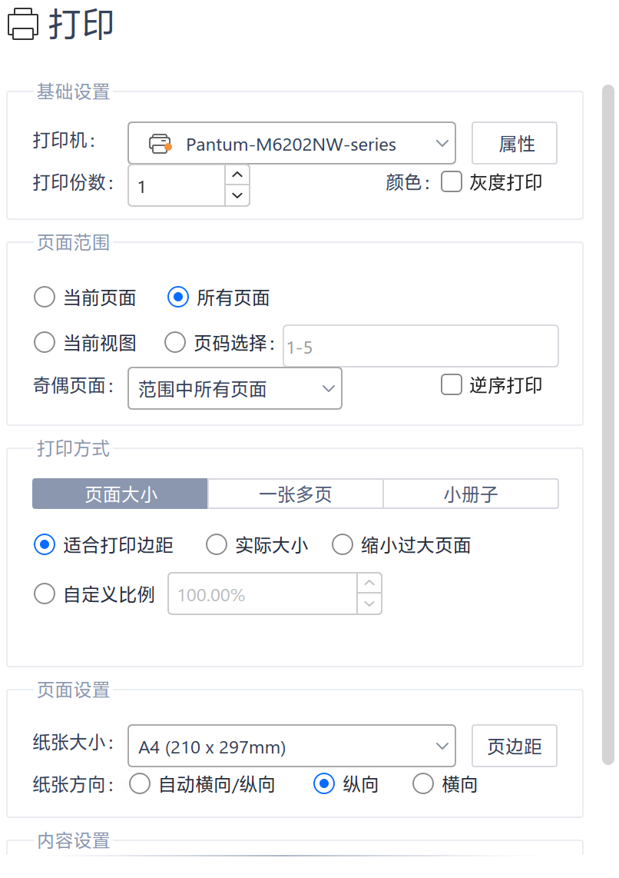Expand the 奇偶页面 dropdown 范围中所有页面
This screenshot has height=878, width=619.
pos(235,388)
